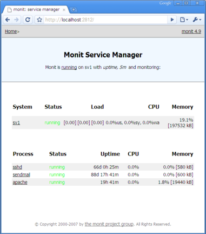Bookmark this page with the star icon
The height and width of the screenshot is (234, 206).
[x=39, y=19]
